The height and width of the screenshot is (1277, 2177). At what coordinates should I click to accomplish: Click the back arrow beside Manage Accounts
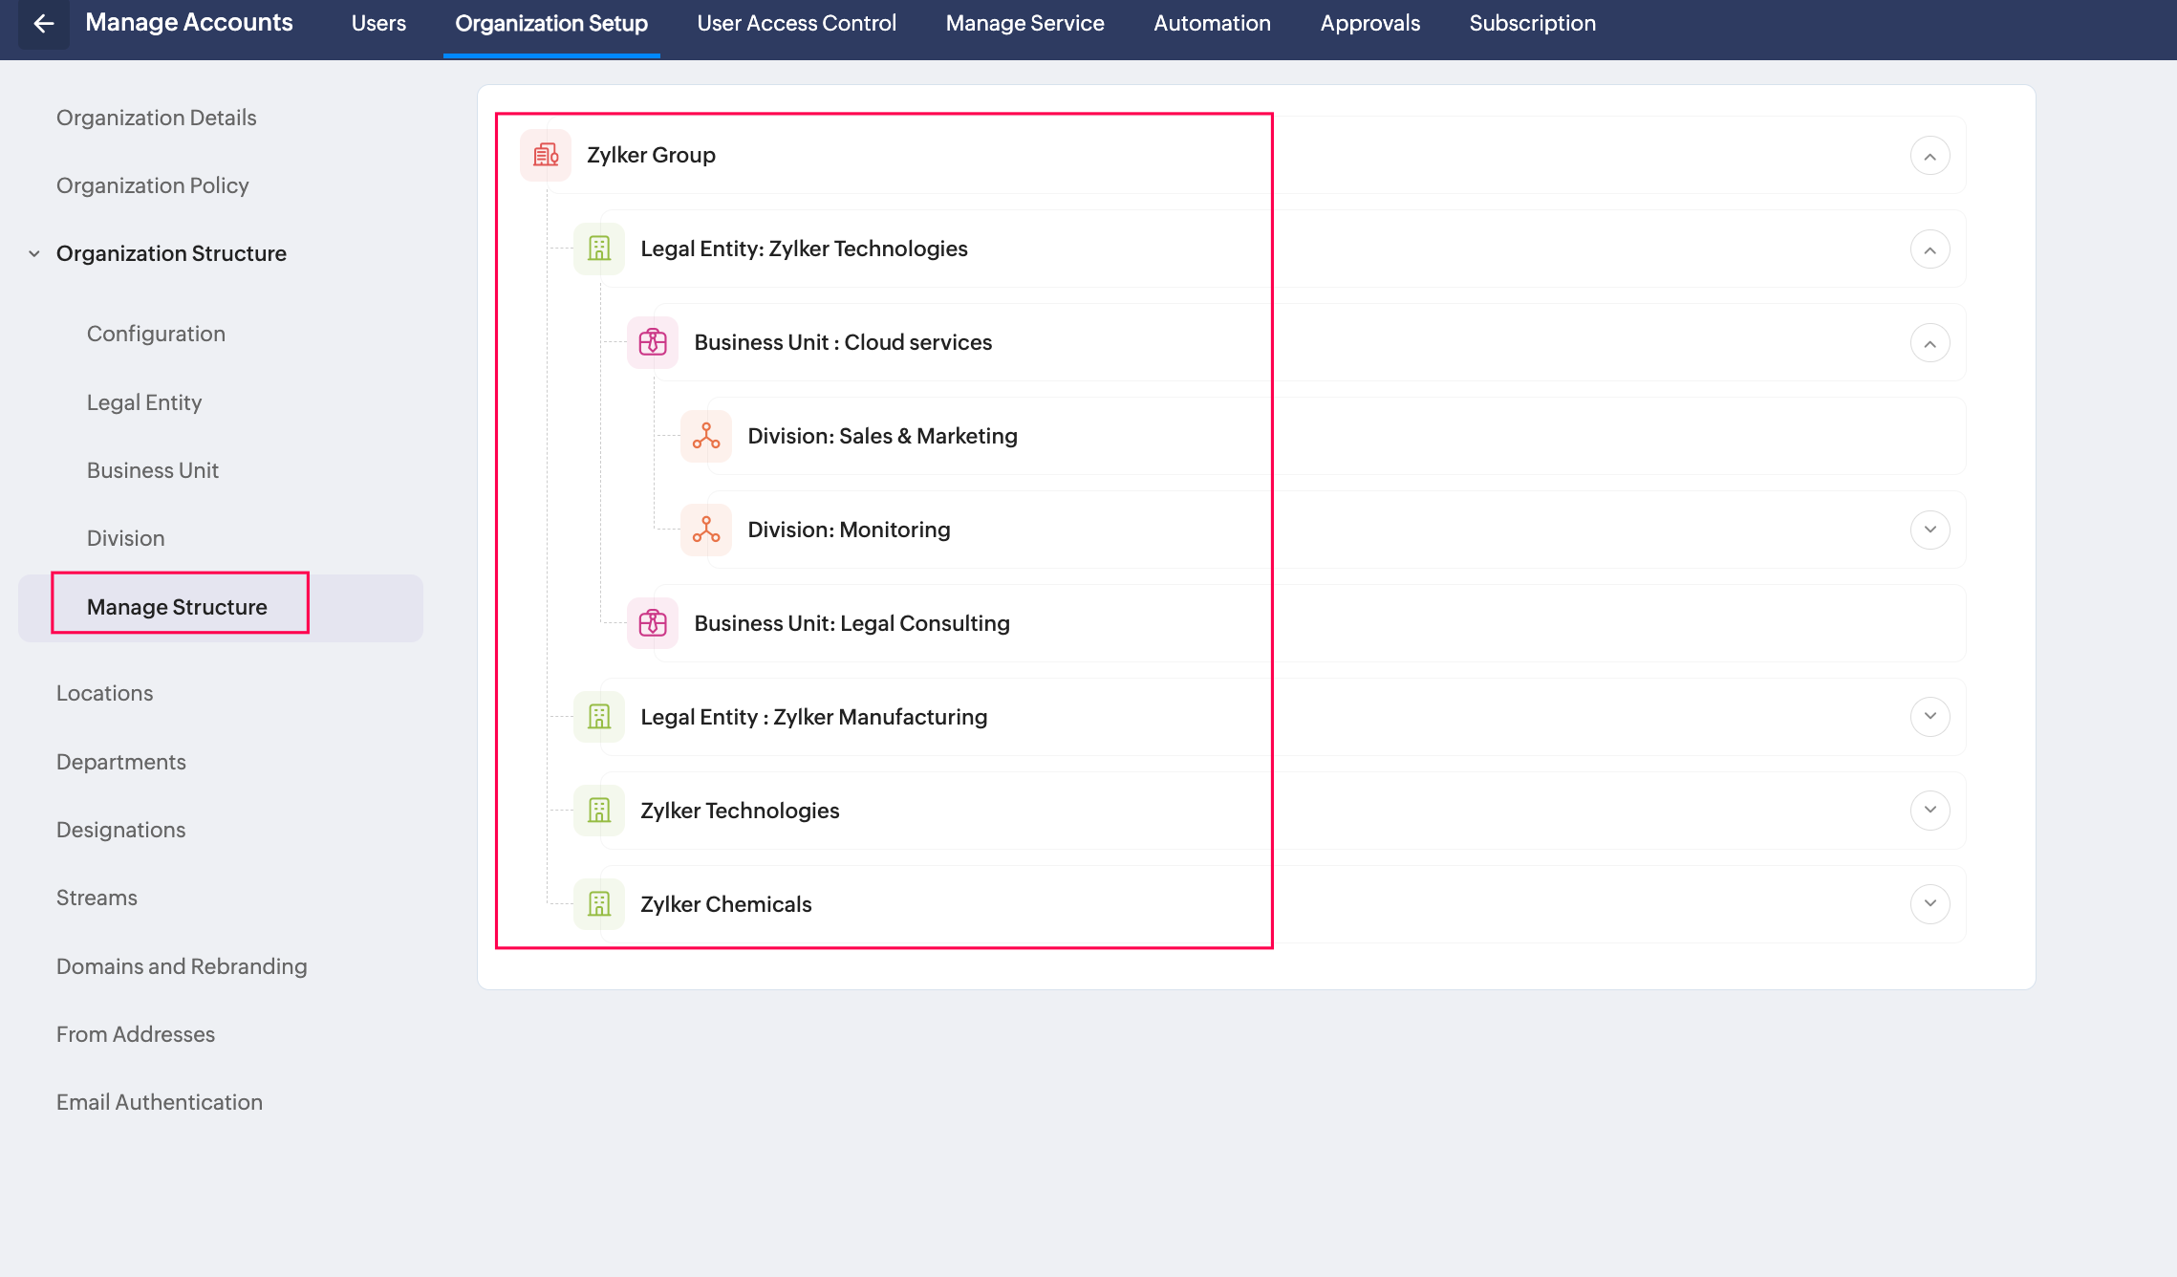tap(43, 23)
